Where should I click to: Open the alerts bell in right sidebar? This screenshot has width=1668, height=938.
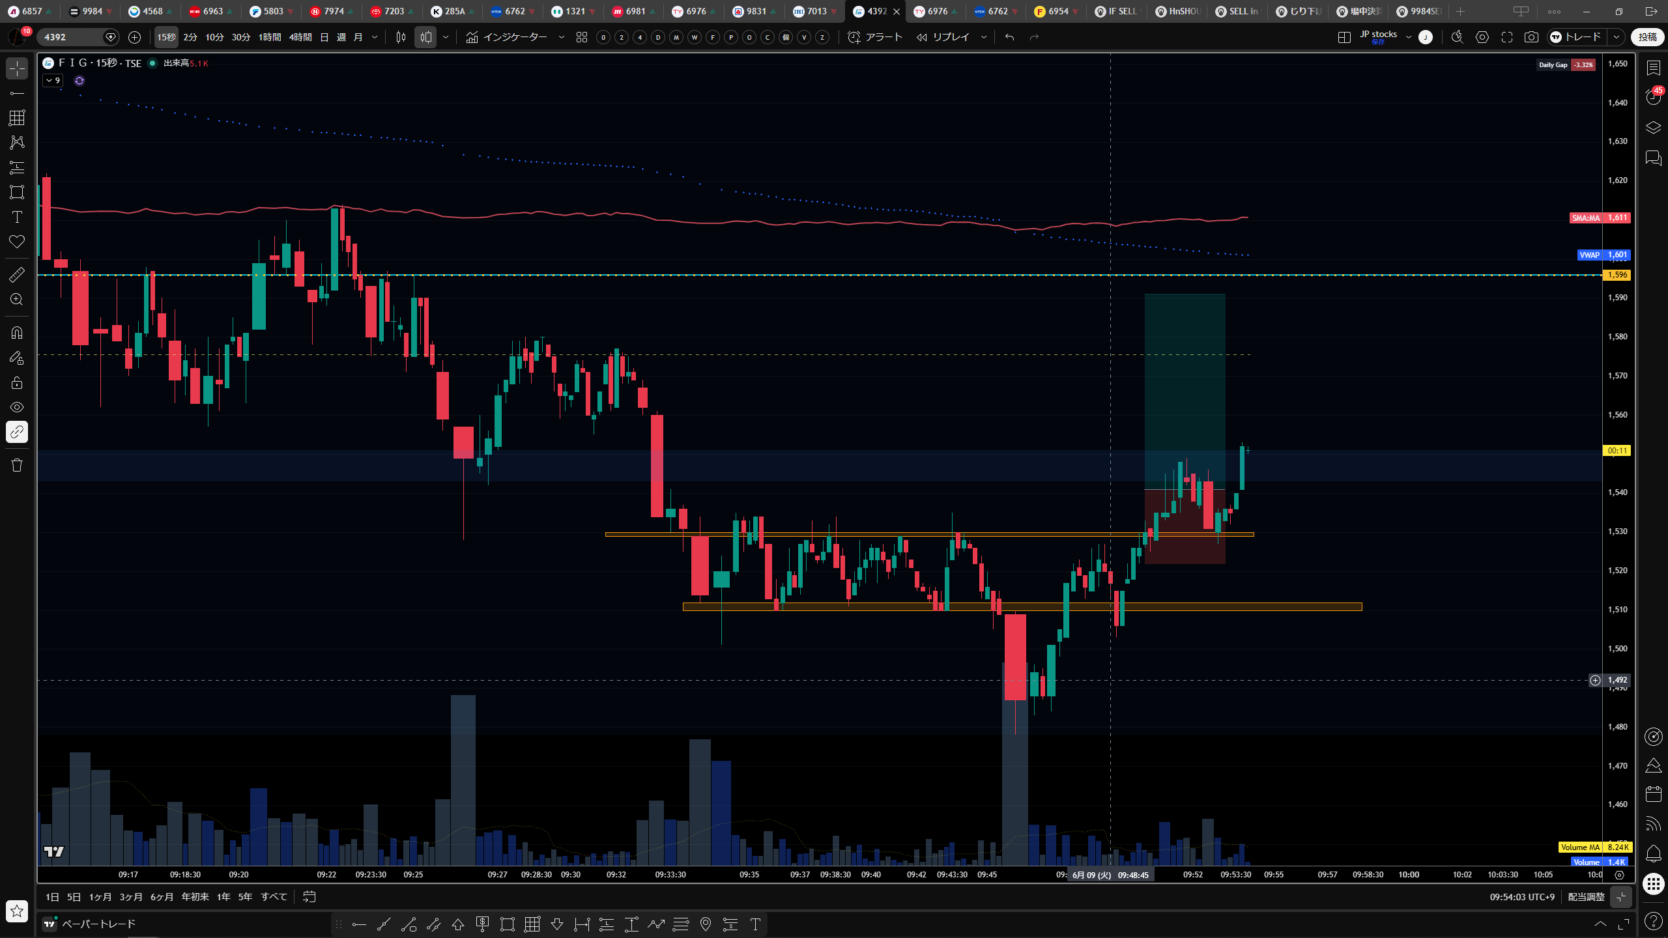tap(1653, 853)
